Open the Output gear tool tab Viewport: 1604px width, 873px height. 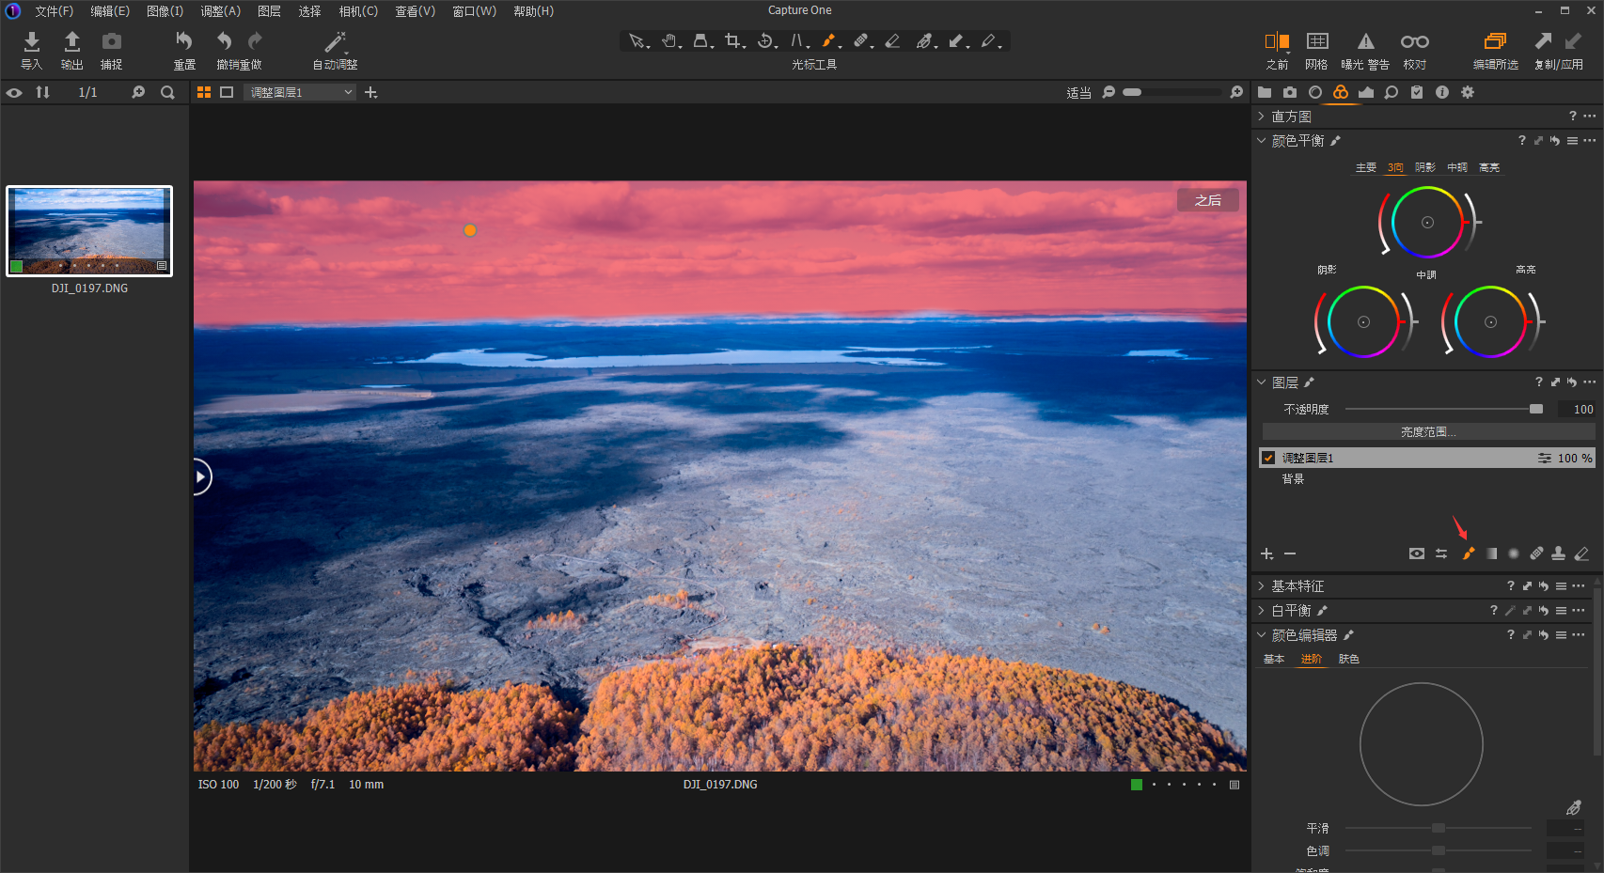point(1468,92)
